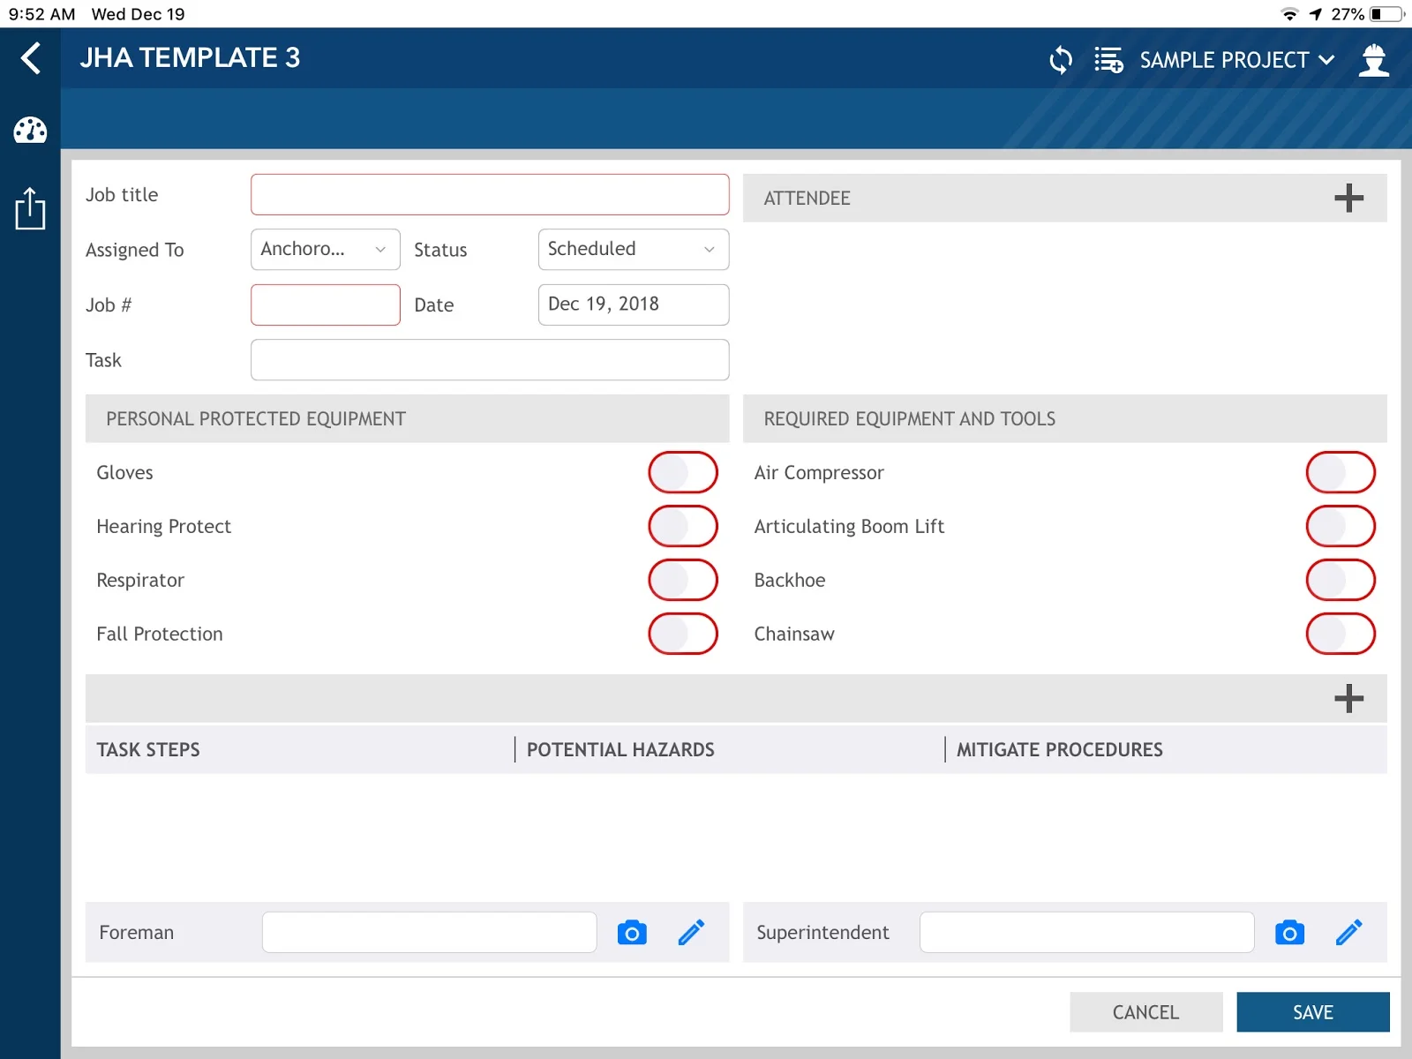
Task: Tap the JHA TEMPLATE 3 title
Action: pos(190,58)
